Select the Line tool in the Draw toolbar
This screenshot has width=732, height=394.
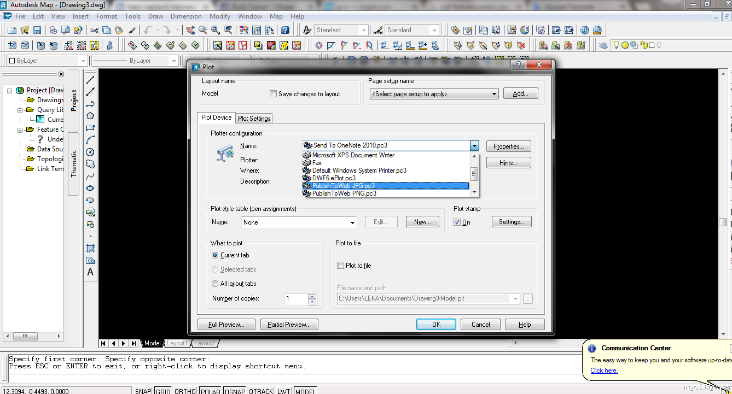point(90,80)
